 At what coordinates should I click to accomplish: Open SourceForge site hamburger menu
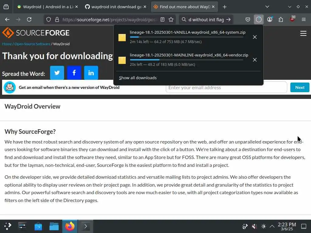303,33
